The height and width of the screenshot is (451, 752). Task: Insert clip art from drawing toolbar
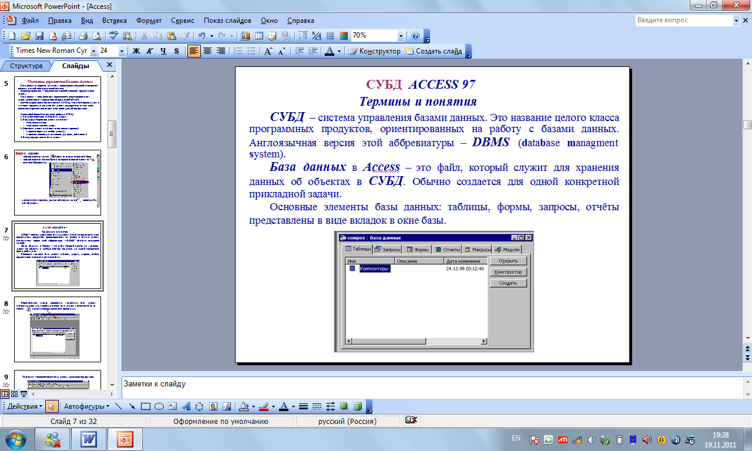[x=213, y=406]
